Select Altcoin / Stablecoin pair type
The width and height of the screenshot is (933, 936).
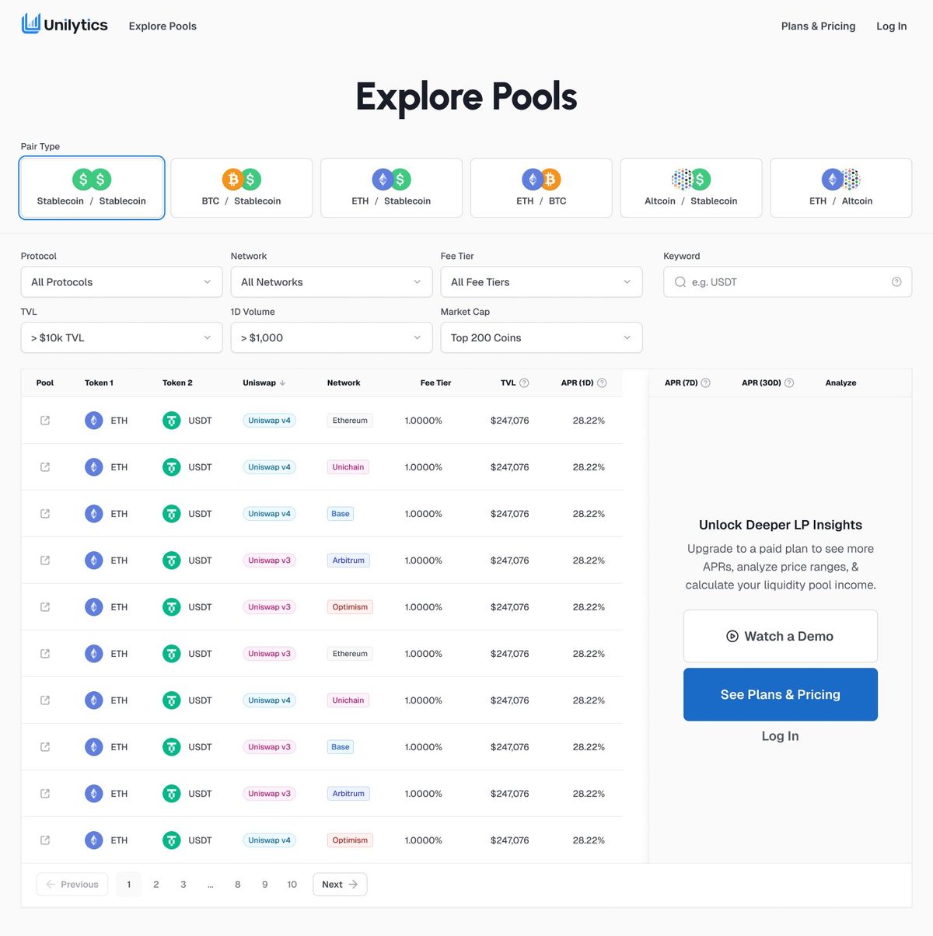(x=691, y=188)
